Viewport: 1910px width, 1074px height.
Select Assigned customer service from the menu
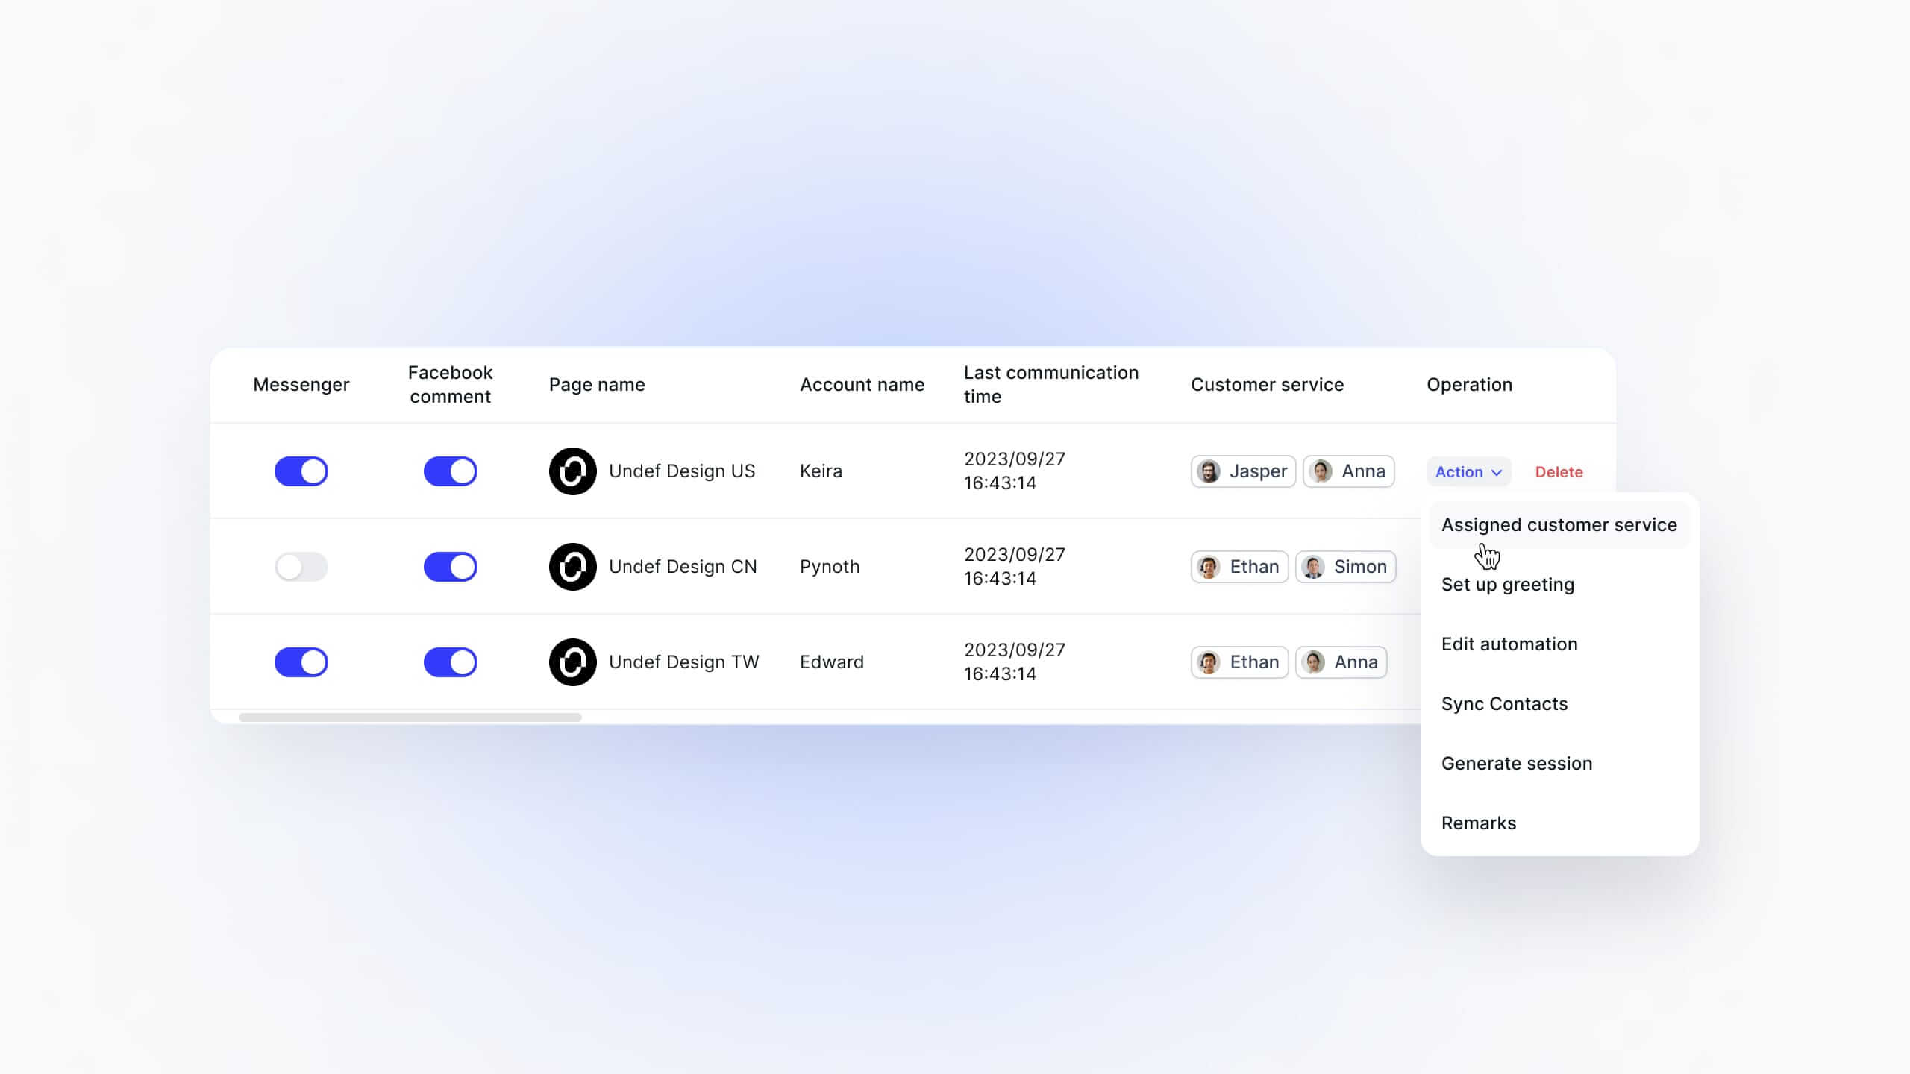click(x=1559, y=525)
